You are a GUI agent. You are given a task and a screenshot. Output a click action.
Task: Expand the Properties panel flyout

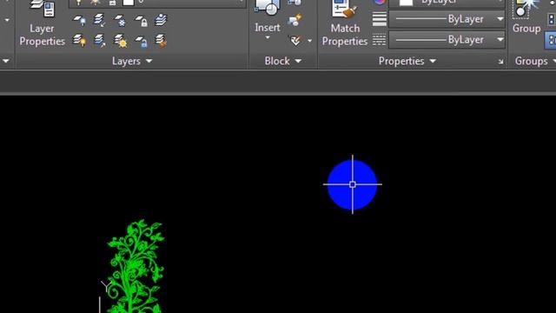tap(407, 61)
